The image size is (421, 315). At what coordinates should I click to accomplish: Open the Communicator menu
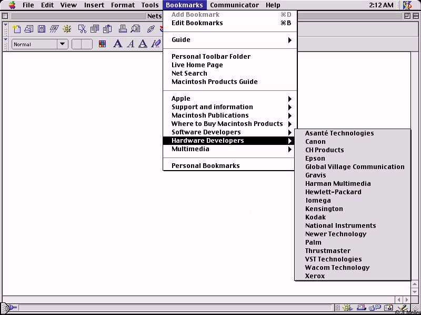point(234,5)
